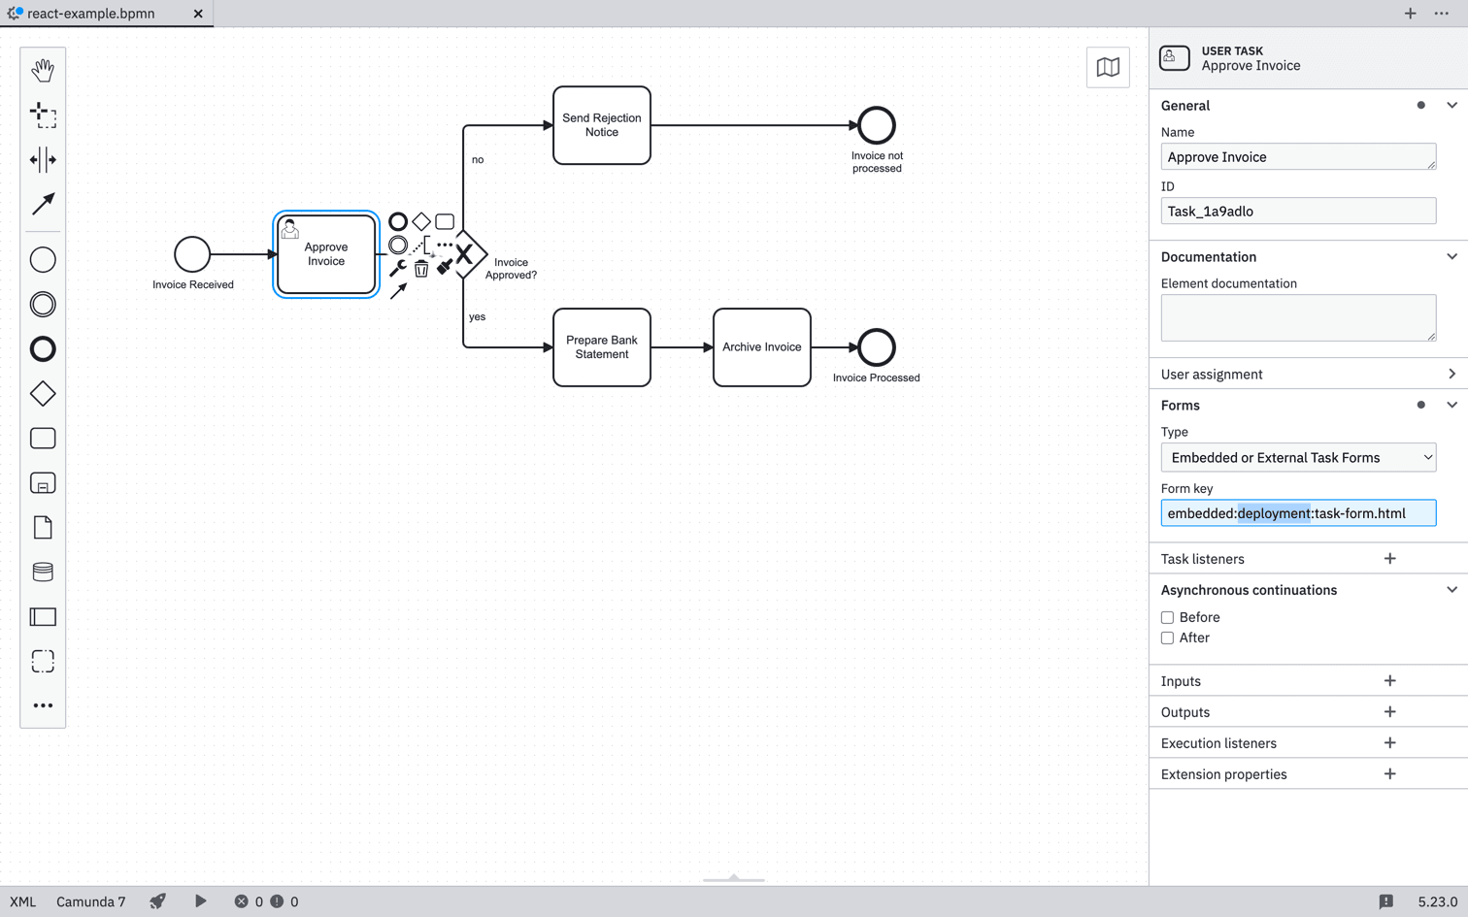Click the deploy rocket icon
Image resolution: width=1468 pixels, height=917 pixels.
pos(157,901)
